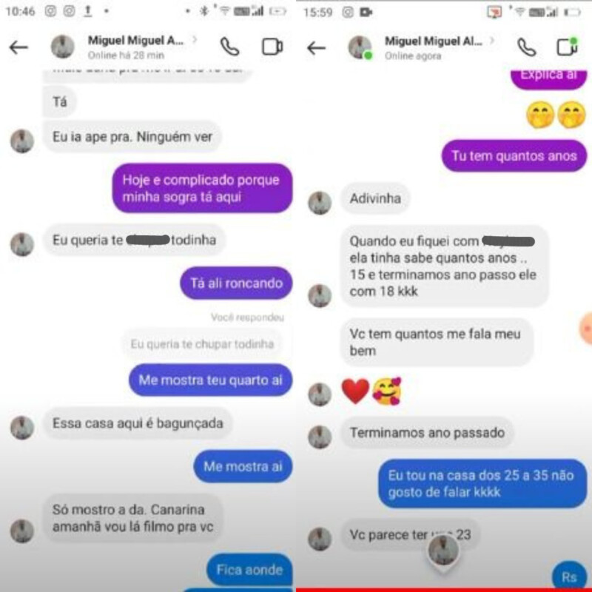The width and height of the screenshot is (592, 592).
Task: Open profile picture in left chat header
Action: (x=63, y=47)
